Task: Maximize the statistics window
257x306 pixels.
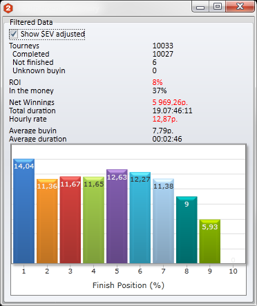Action: pos(218,7)
